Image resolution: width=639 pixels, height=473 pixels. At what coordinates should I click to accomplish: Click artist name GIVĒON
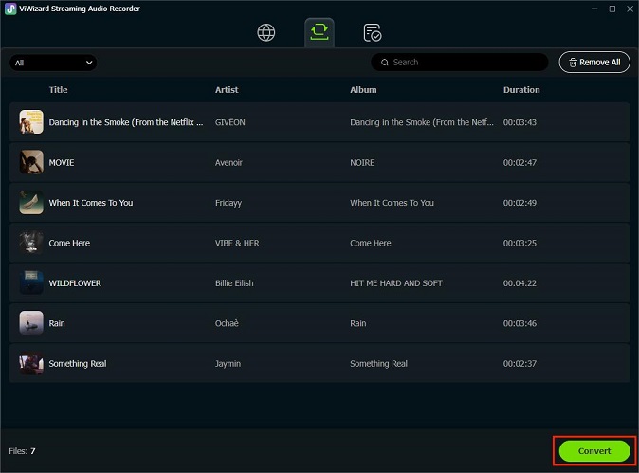[230, 122]
